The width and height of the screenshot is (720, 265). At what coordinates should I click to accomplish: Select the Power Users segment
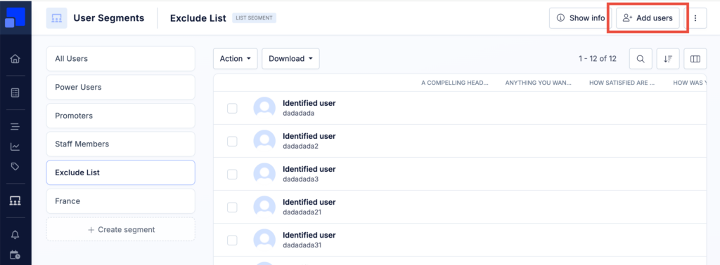121,87
